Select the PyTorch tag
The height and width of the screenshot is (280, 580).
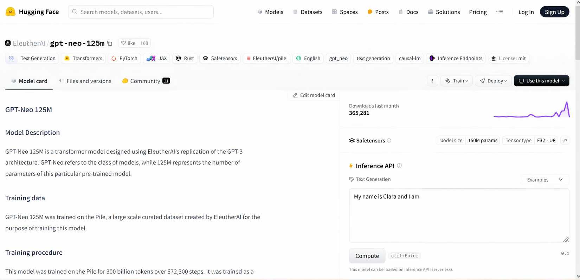tap(124, 58)
